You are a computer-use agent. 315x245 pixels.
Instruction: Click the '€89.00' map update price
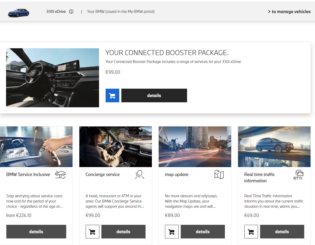click(x=172, y=215)
